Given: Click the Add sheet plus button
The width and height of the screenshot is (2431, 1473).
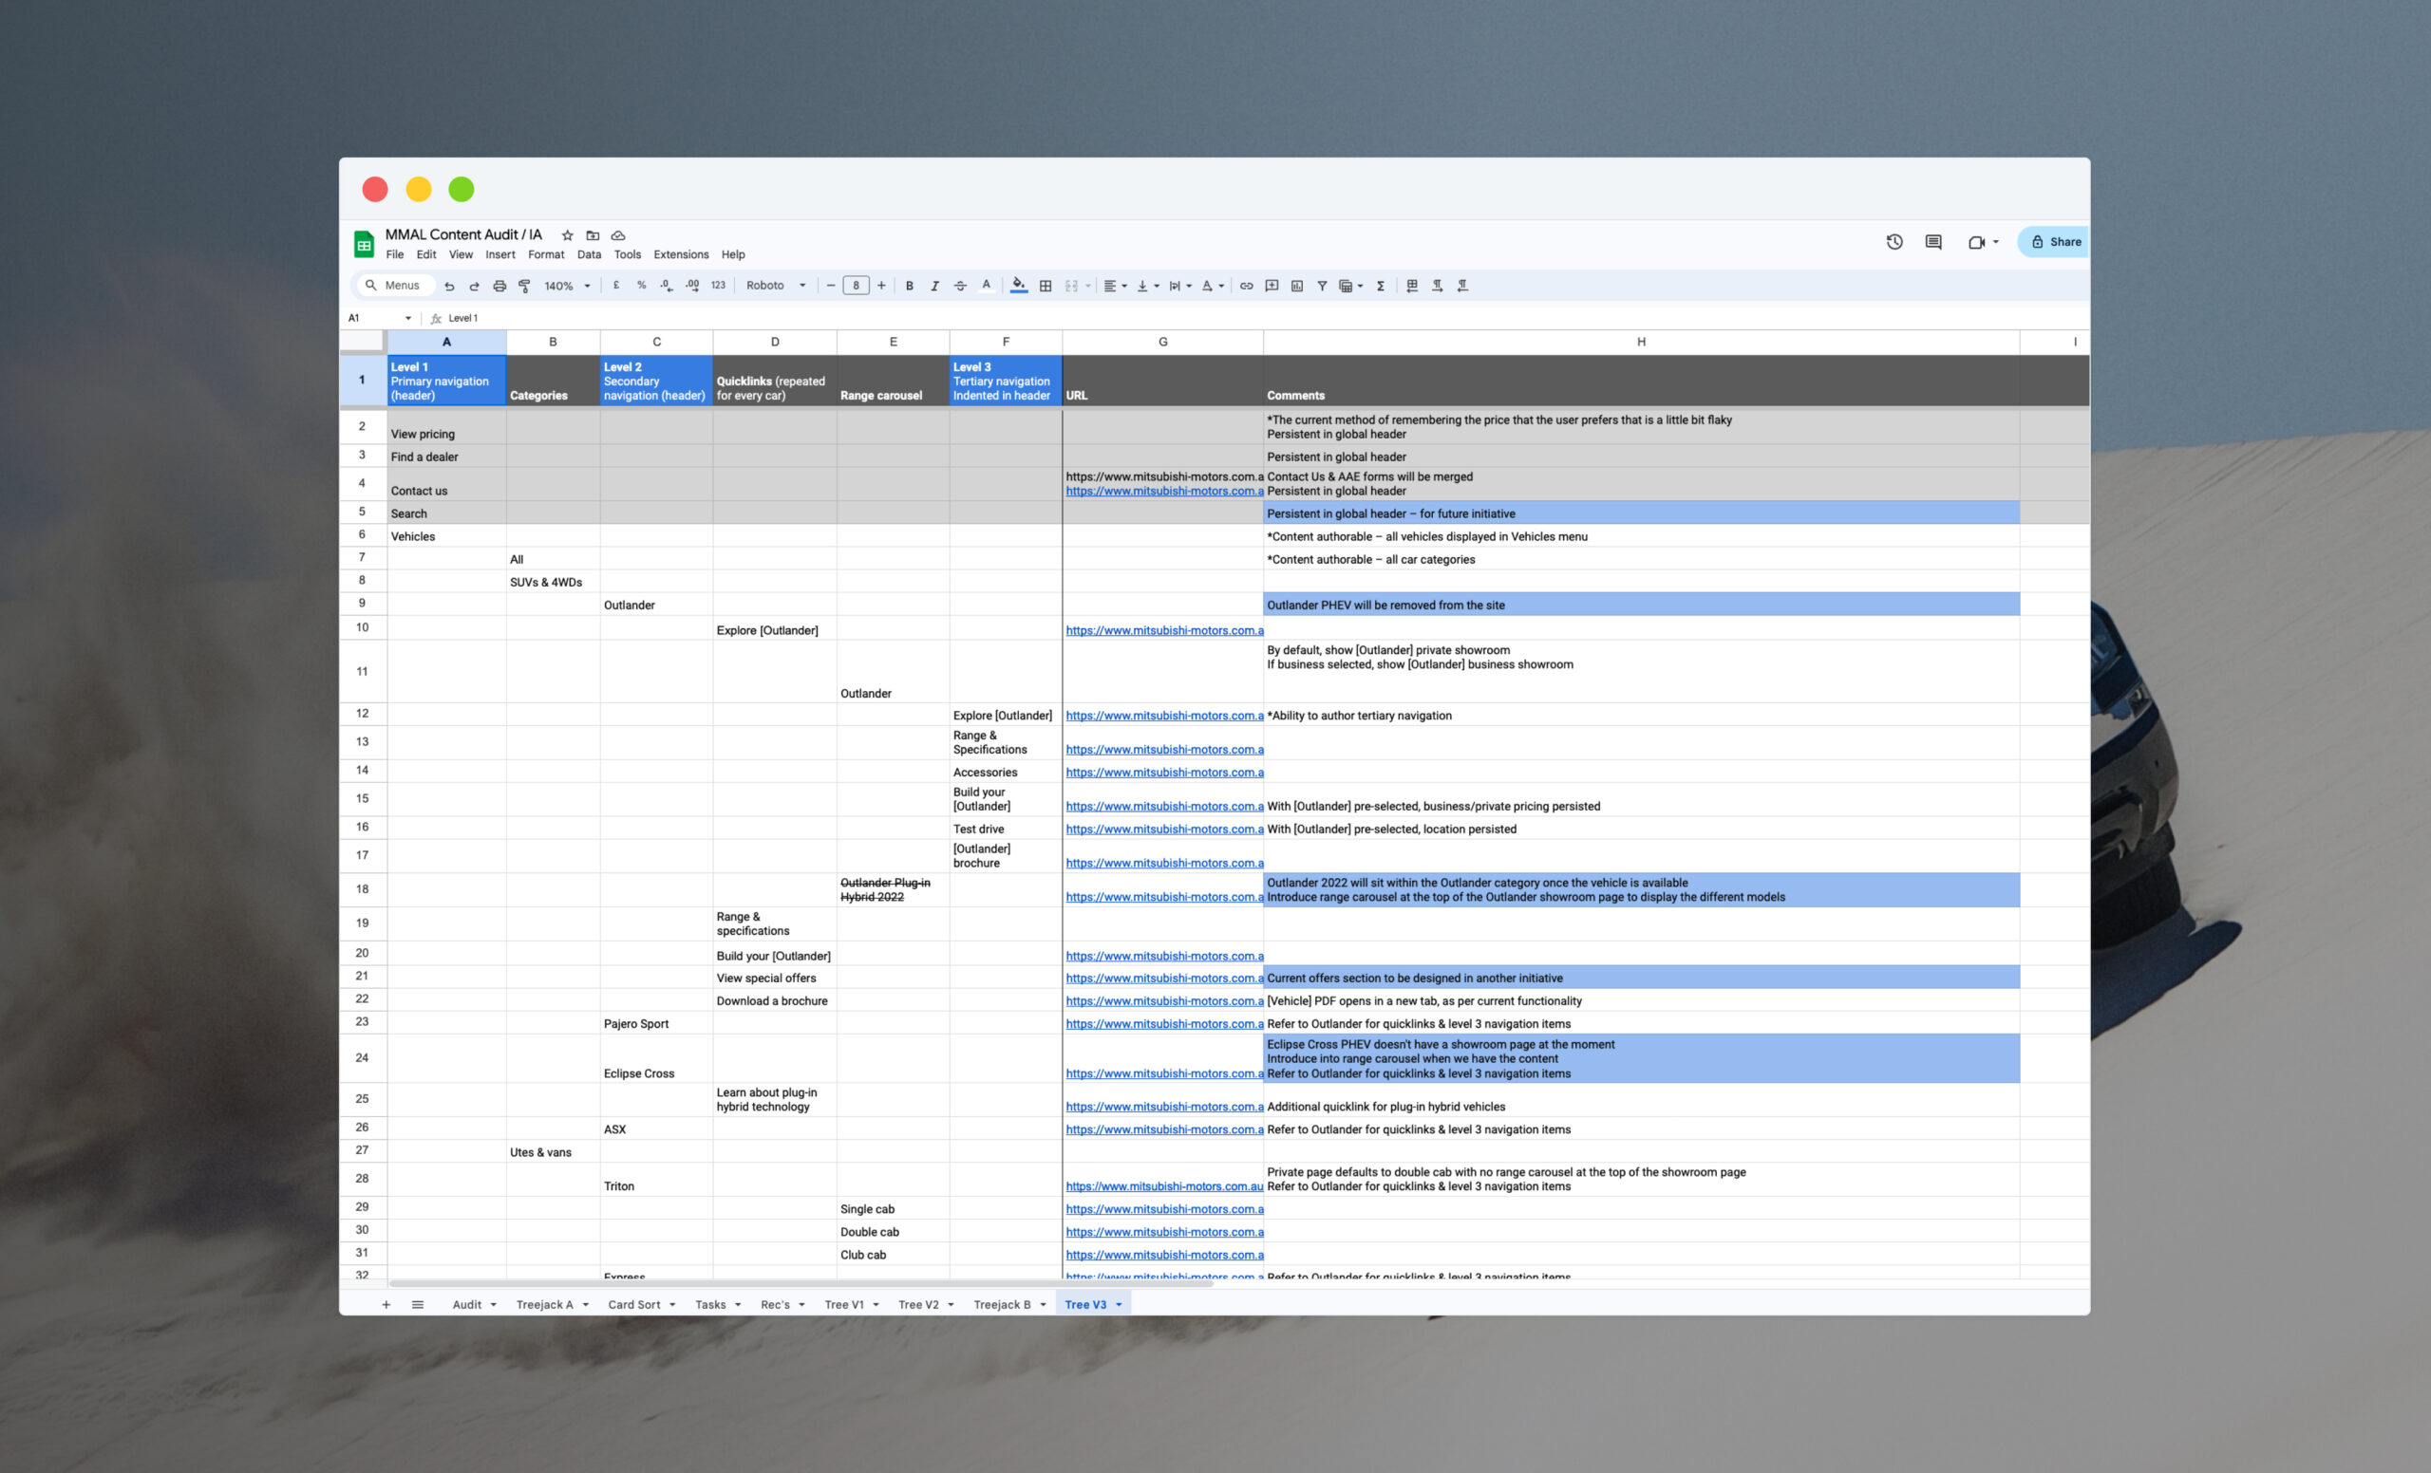Looking at the screenshot, I should tap(386, 1304).
